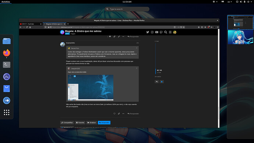Screen dimensions: 254x143
Task: Open the forum's Twitch link icon
Action: click(x=161, y=32)
